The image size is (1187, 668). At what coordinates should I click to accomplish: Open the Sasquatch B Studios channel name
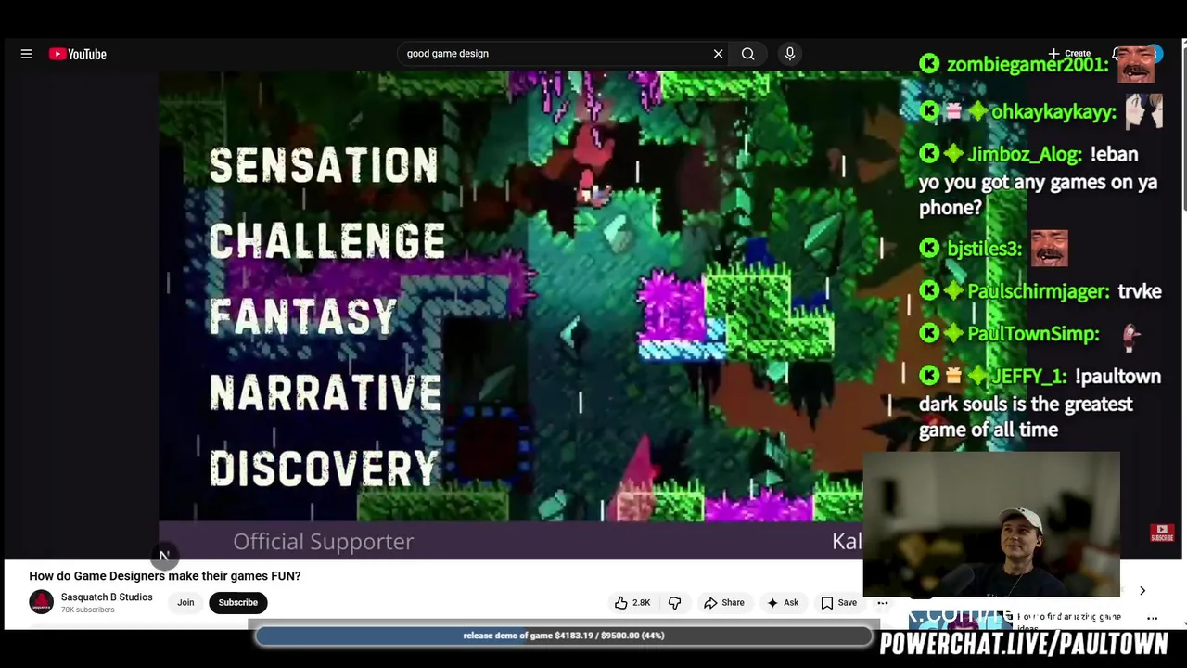107,597
